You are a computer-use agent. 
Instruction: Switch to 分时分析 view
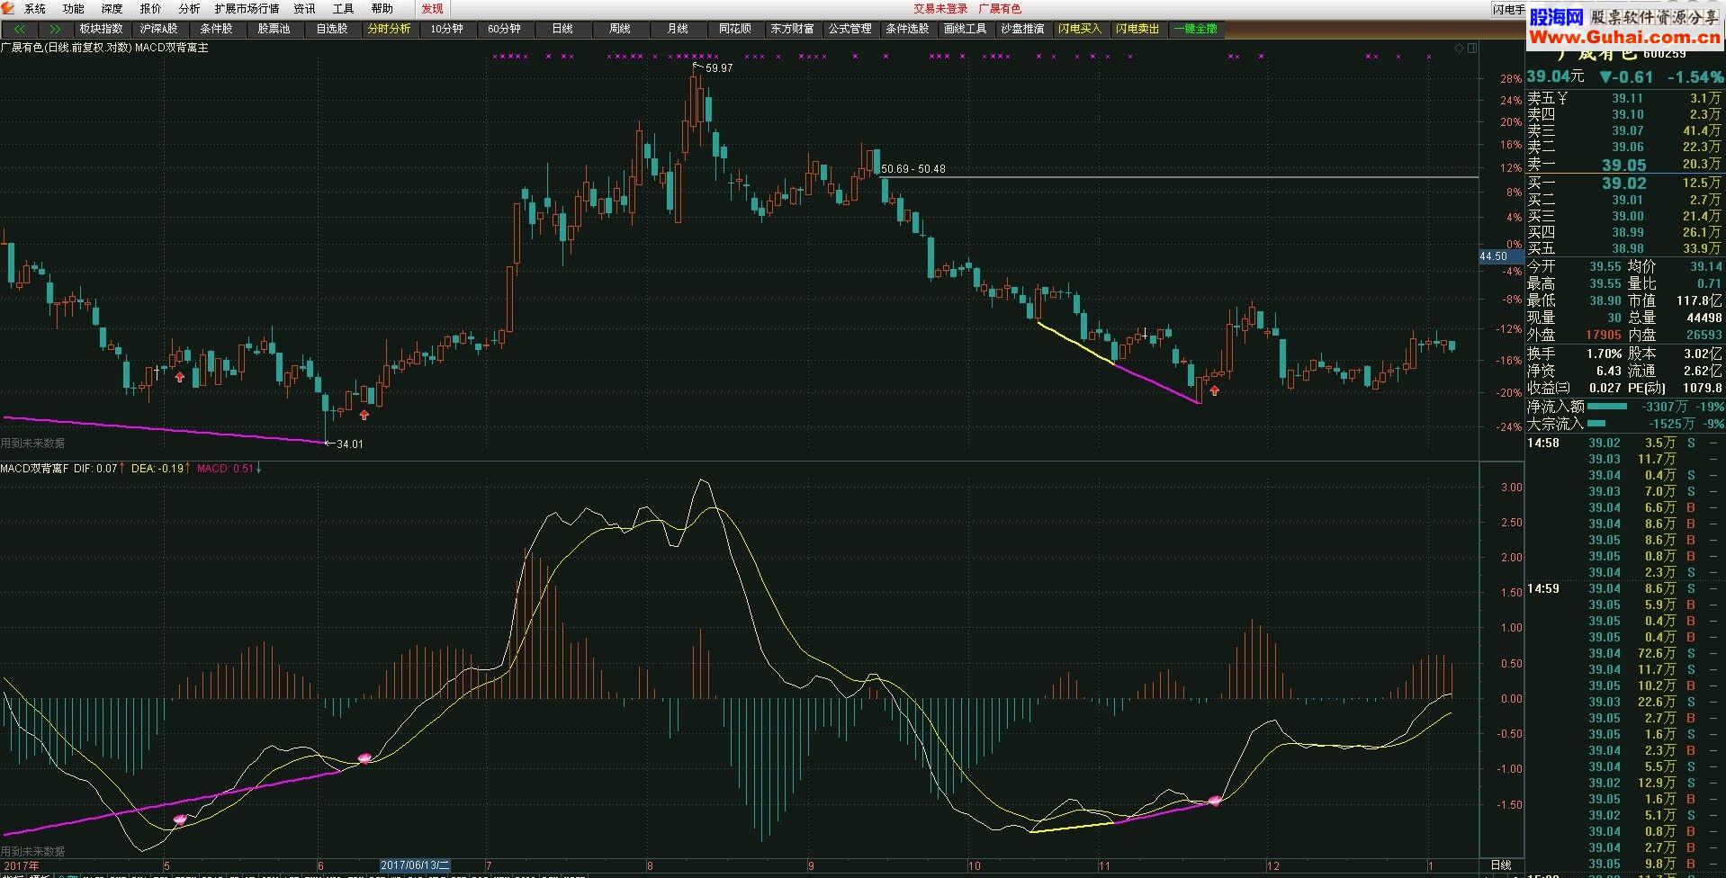[x=389, y=29]
